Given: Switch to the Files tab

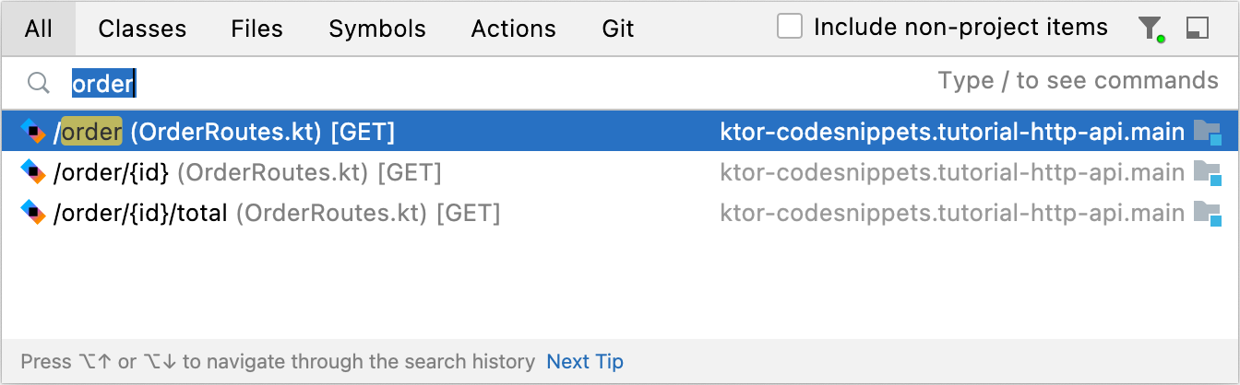Looking at the screenshot, I should click(x=257, y=29).
